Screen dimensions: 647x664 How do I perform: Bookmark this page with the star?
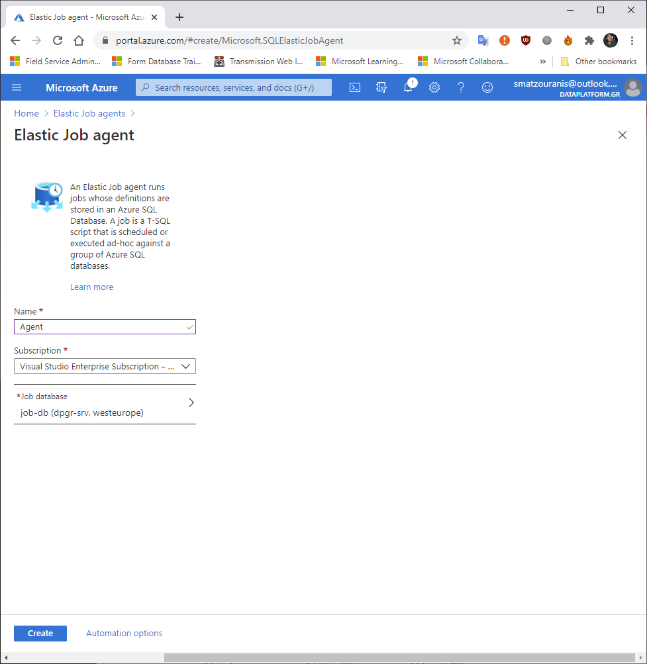457,40
